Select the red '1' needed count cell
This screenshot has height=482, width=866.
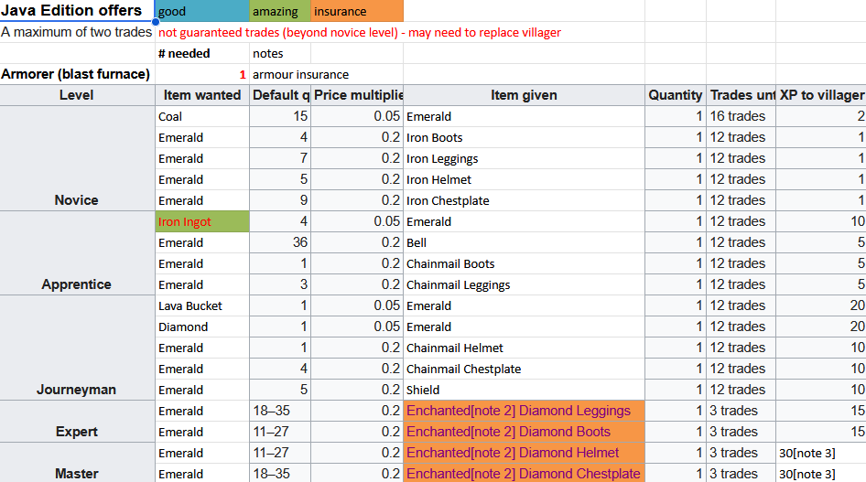[x=202, y=74]
